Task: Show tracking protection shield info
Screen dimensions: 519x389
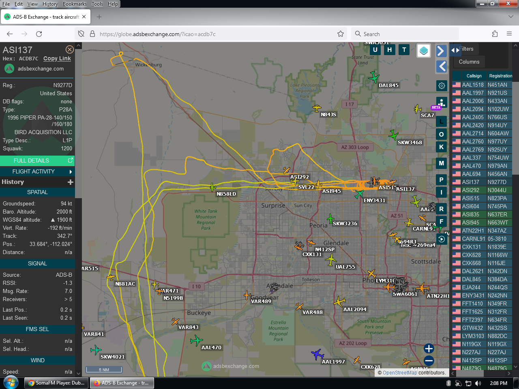Action: pyautogui.click(x=81, y=34)
